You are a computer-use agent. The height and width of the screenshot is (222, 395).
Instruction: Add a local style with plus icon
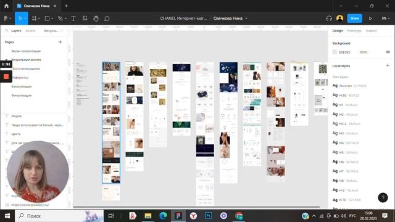pyautogui.click(x=388, y=65)
